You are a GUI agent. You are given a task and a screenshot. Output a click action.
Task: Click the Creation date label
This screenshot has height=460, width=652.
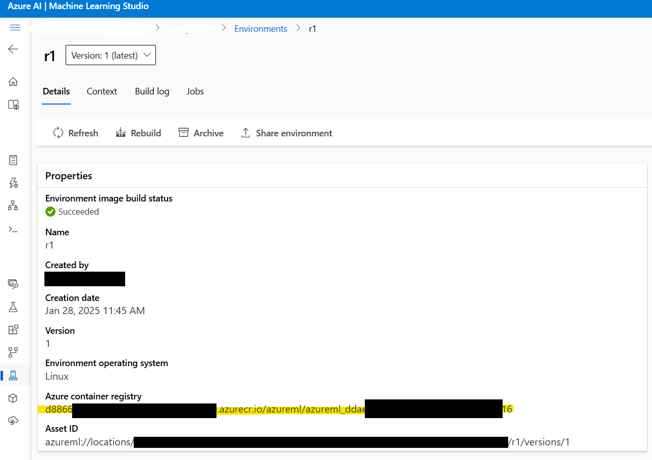pos(72,298)
